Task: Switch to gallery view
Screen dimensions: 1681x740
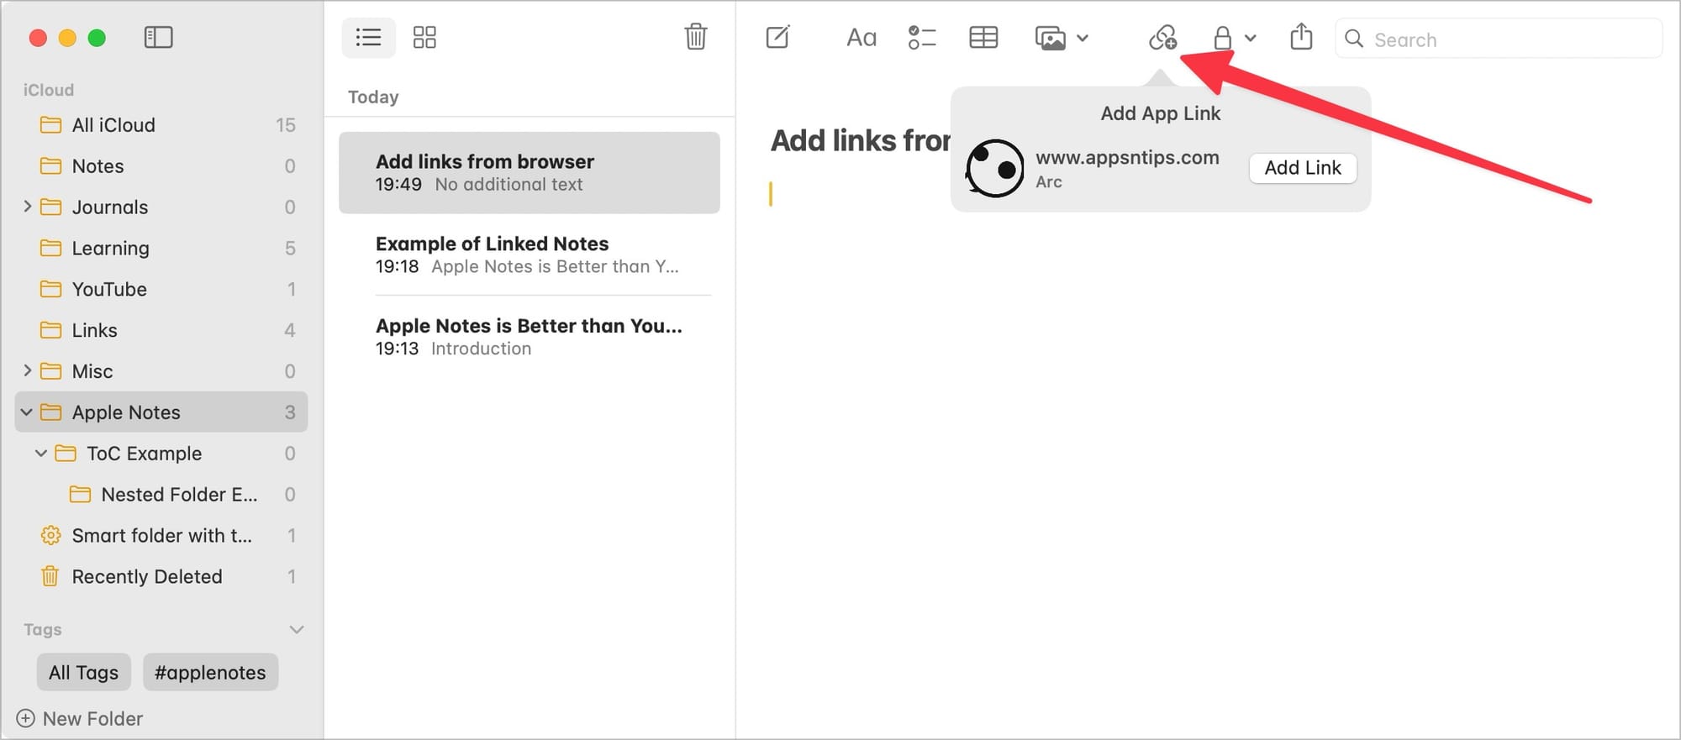Action: (424, 38)
